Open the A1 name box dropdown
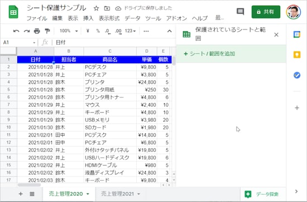The width and height of the screenshot is (307, 202). [34, 42]
